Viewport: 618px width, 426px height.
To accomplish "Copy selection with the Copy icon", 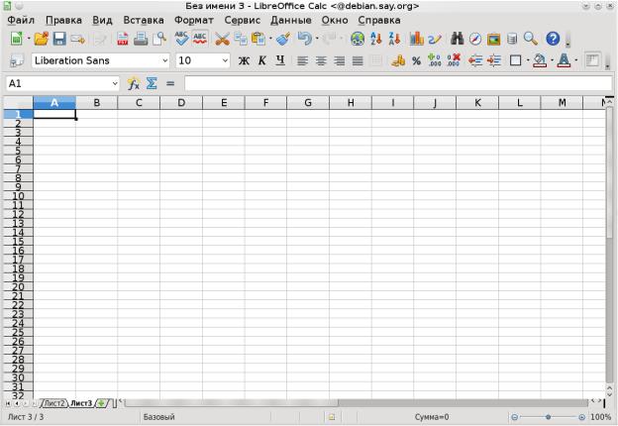I will [x=241, y=39].
